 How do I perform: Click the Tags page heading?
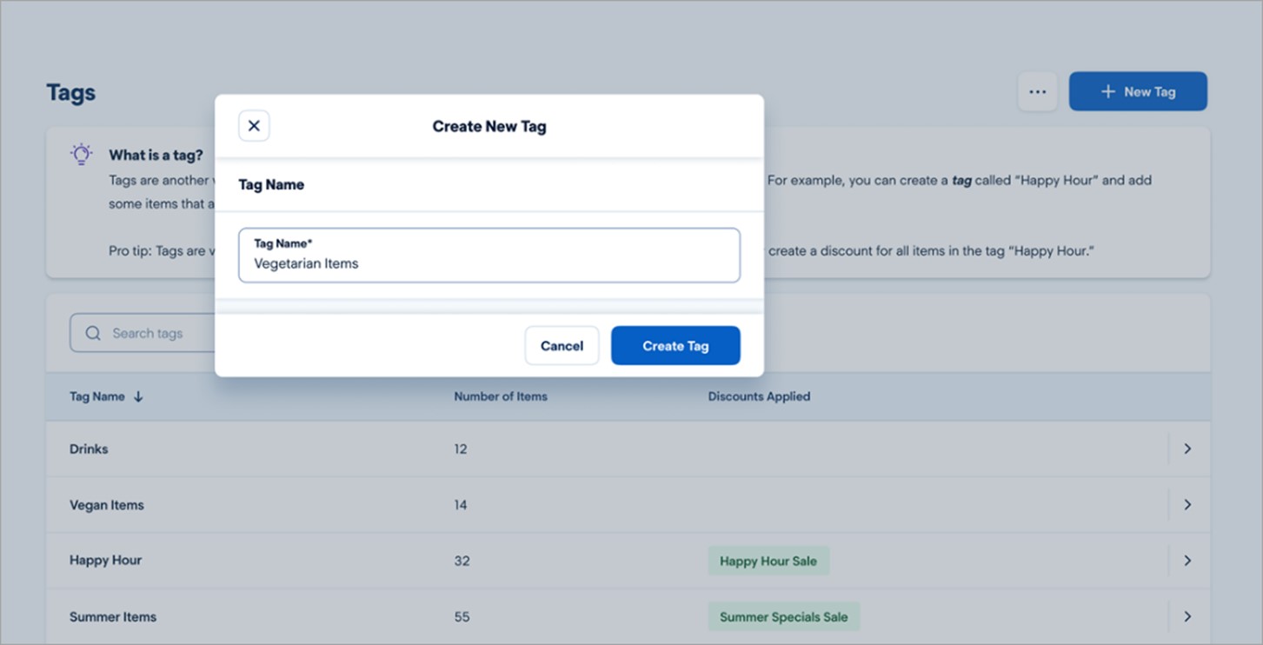[71, 93]
